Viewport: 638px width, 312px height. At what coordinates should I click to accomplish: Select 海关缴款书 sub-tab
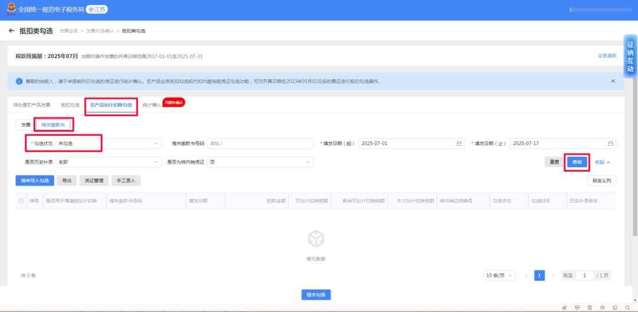pyautogui.click(x=53, y=124)
